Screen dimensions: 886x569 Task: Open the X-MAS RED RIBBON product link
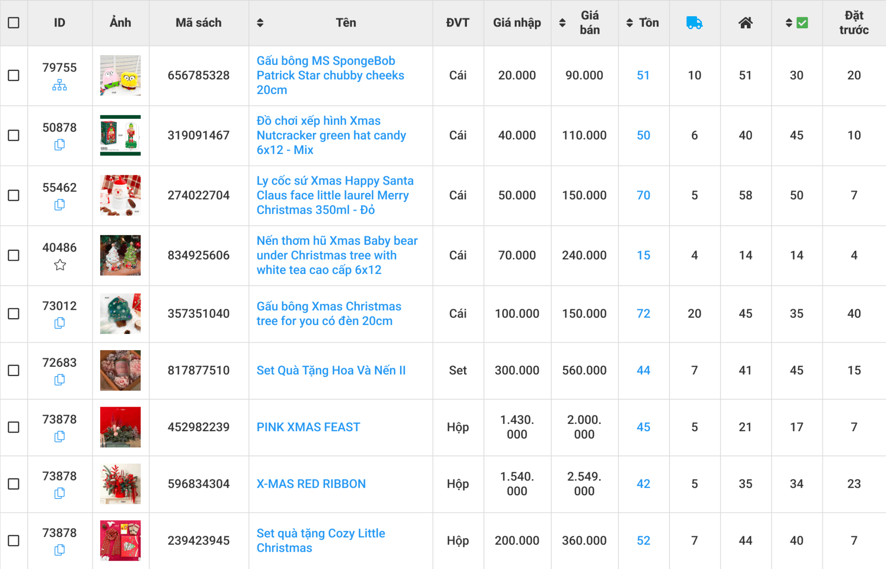coord(311,484)
